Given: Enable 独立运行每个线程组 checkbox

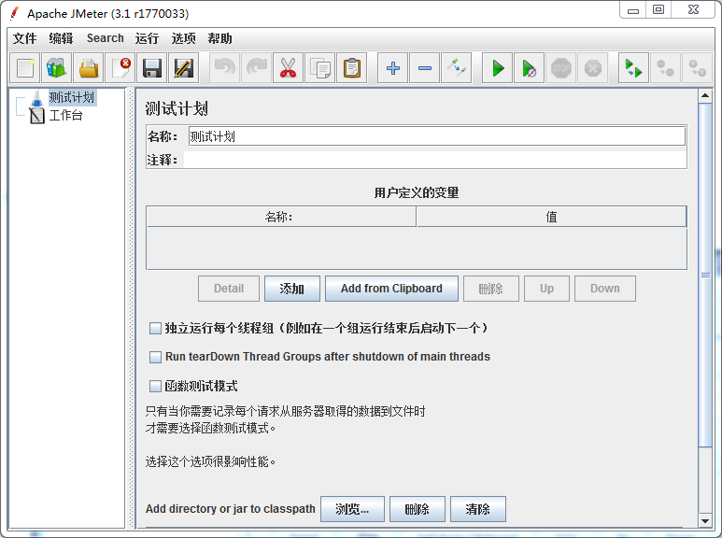Looking at the screenshot, I should pos(155,329).
